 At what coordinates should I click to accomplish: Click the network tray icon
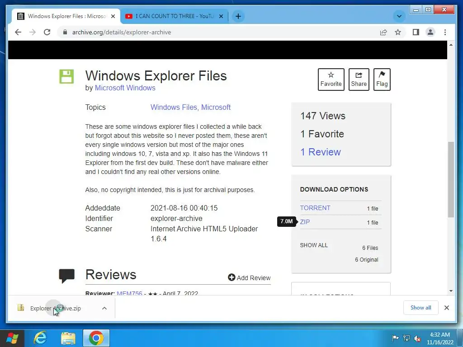coord(406,338)
